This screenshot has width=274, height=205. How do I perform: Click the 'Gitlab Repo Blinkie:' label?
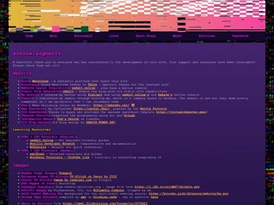[39, 197]
